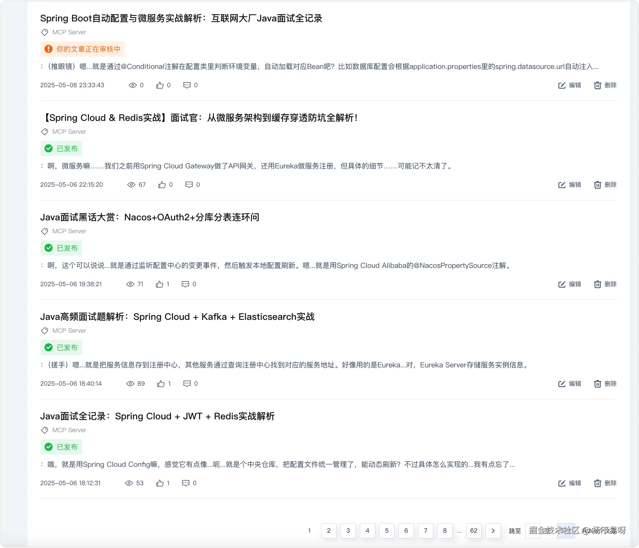
Task: Click the 已发布 status badge on the Kafka article
Action: pos(61,348)
